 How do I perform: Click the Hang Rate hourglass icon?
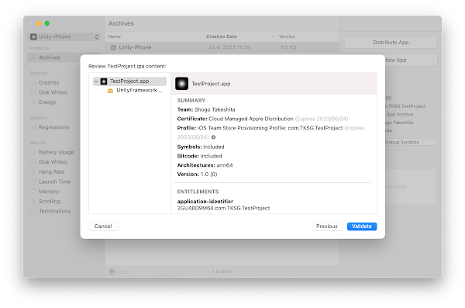[x=33, y=172]
